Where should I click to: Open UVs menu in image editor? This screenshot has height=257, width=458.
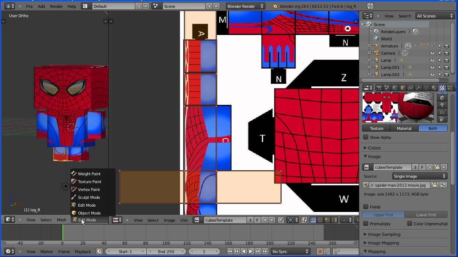(x=184, y=220)
